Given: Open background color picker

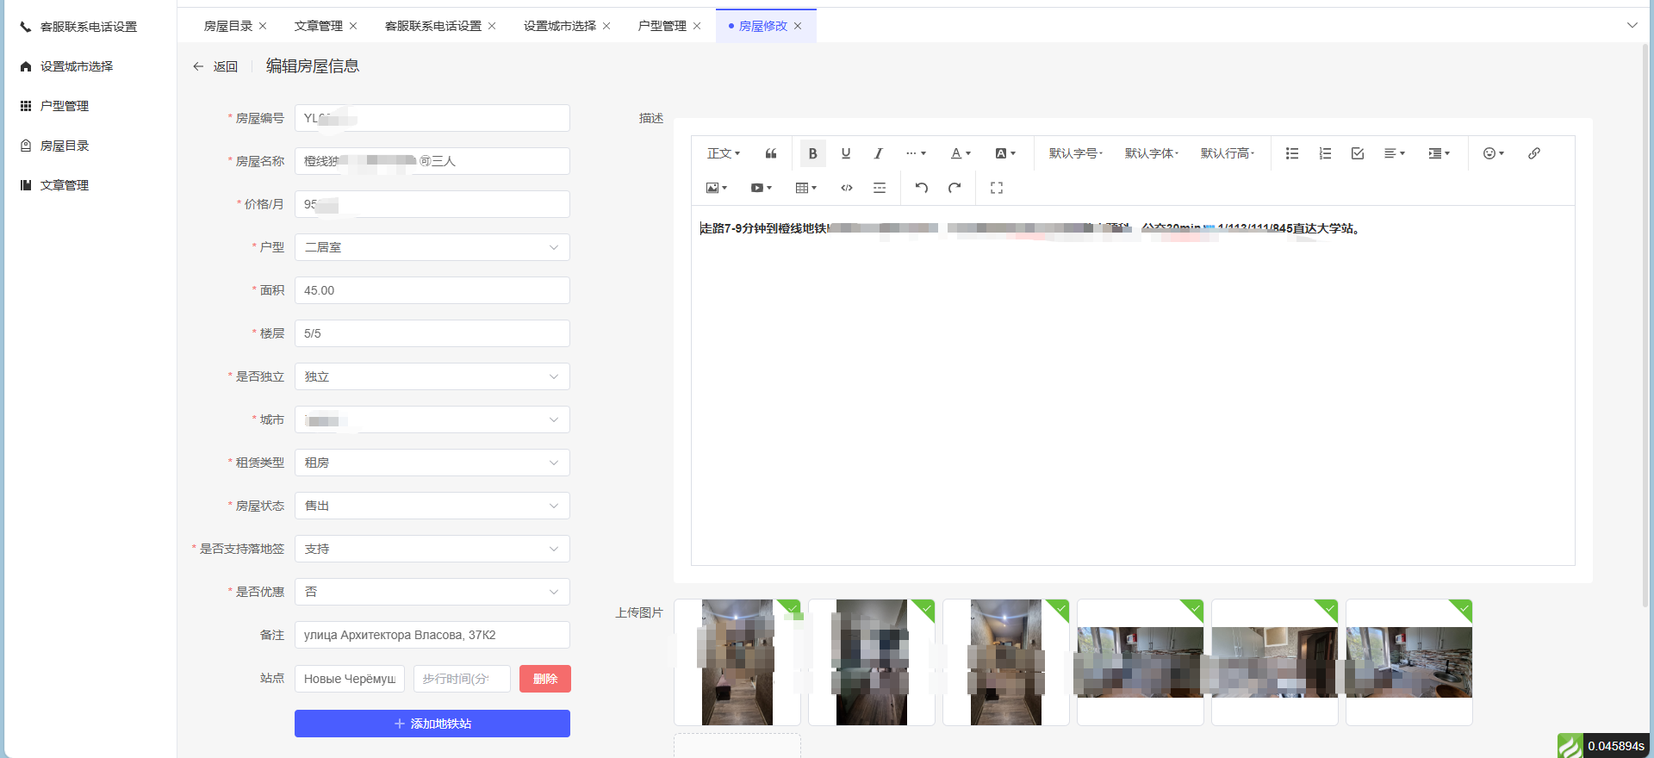Looking at the screenshot, I should point(1005,153).
